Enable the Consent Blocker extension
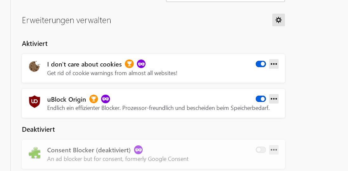Viewport: 348px width, 171px height. pos(261,150)
